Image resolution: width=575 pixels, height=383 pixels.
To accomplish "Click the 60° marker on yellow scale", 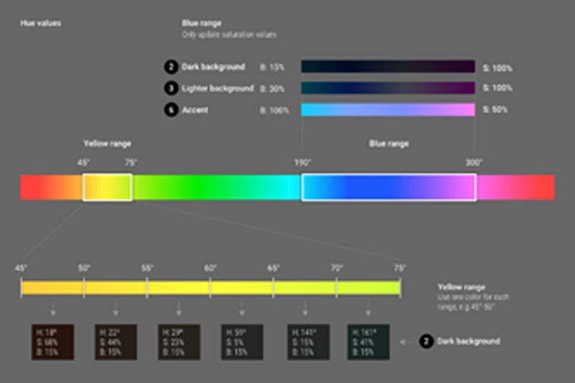I will click(x=211, y=267).
